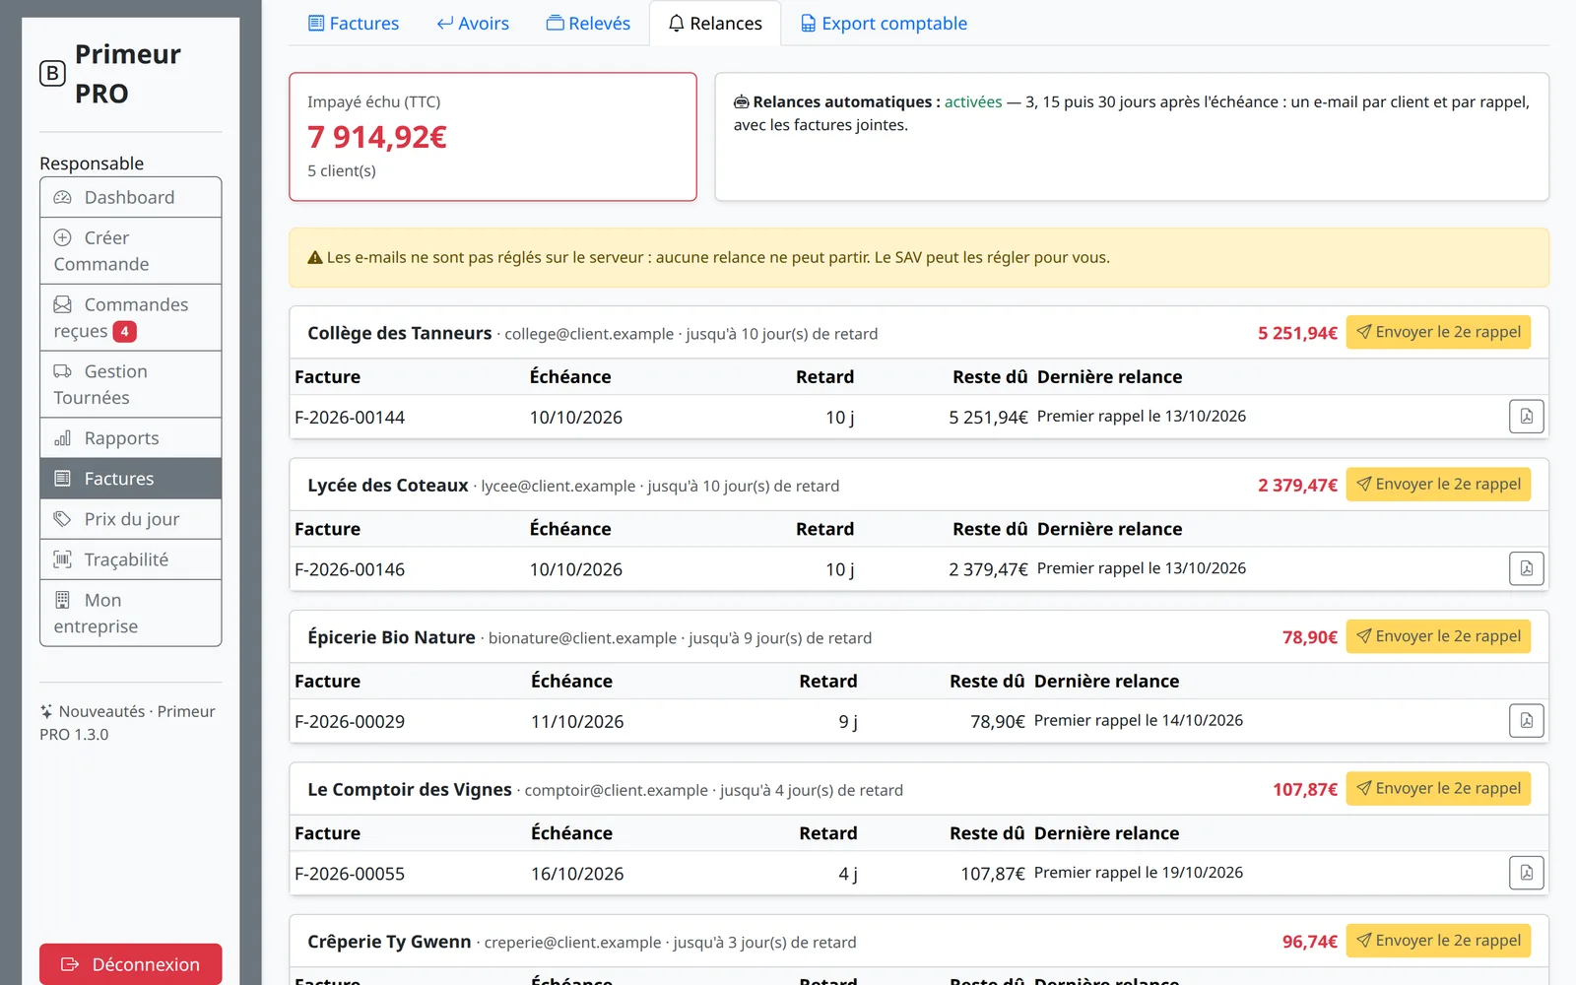The height and width of the screenshot is (985, 1576).
Task: Click the Prix du jour tag icon
Action: pyautogui.click(x=63, y=519)
